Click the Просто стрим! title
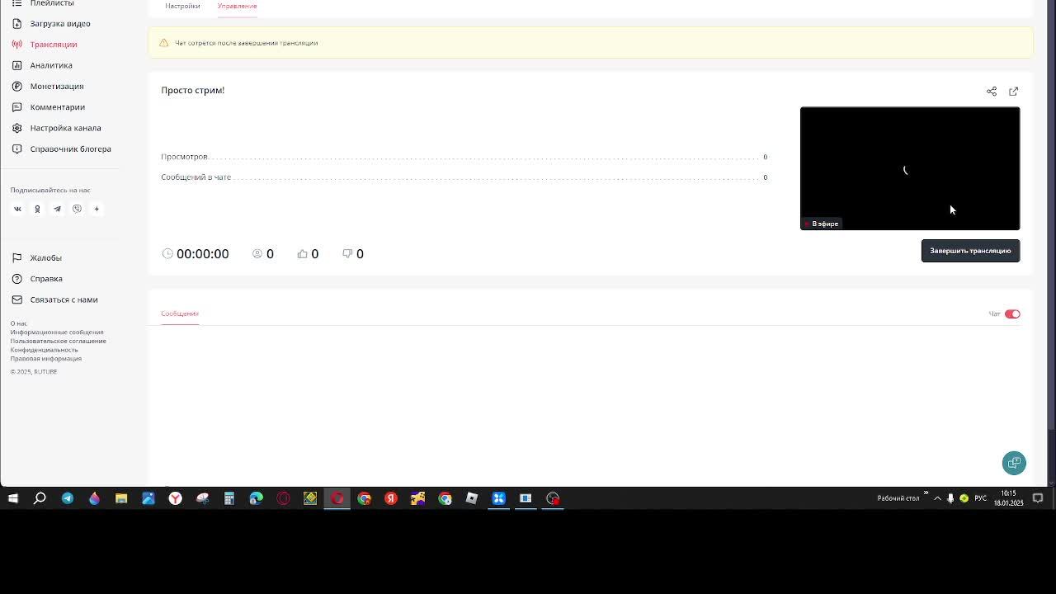1056x594 pixels. (193, 90)
